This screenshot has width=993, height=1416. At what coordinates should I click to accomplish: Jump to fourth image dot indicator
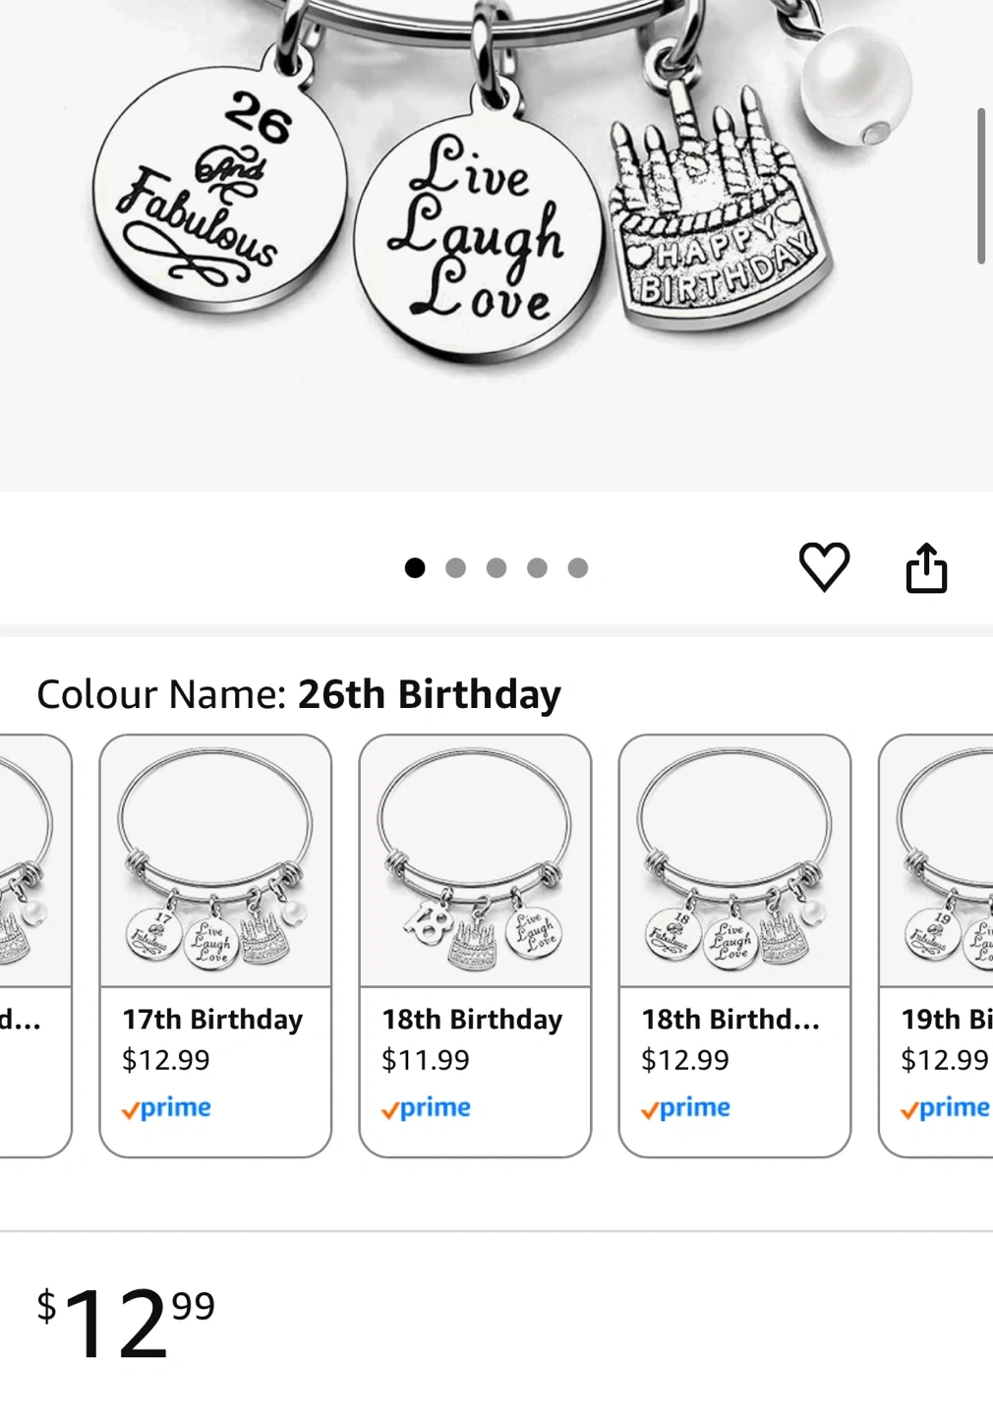point(537,568)
